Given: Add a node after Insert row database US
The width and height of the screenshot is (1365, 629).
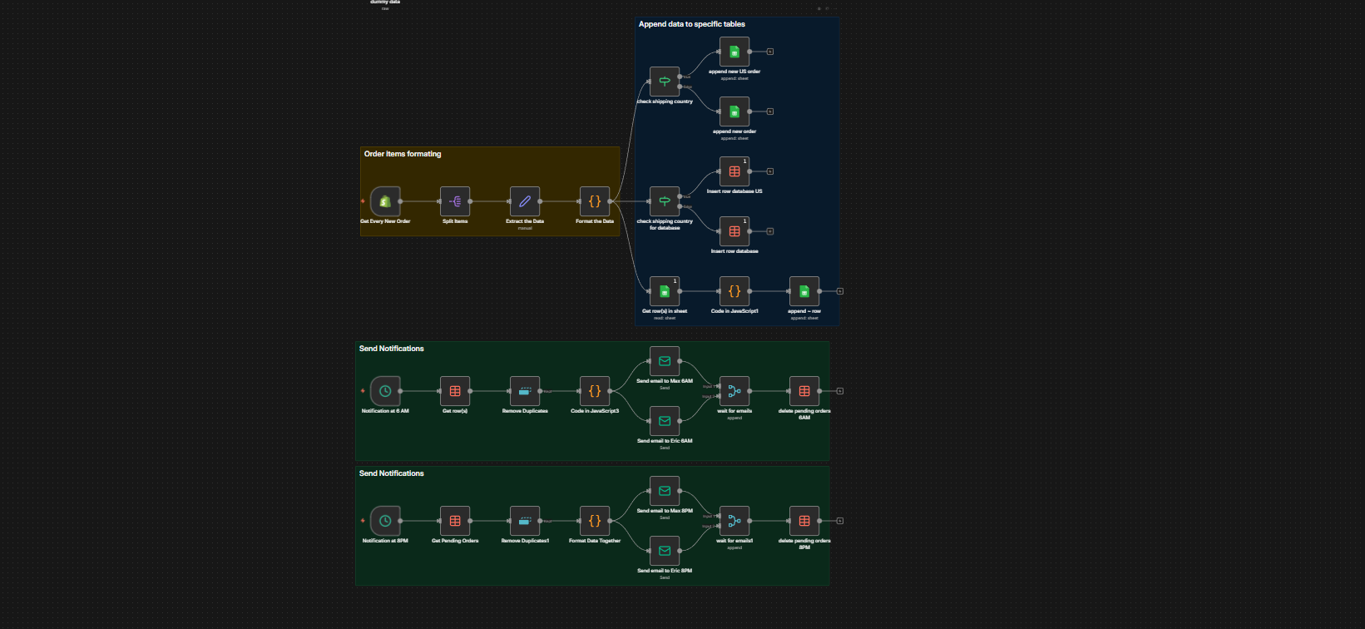Looking at the screenshot, I should click(x=770, y=171).
